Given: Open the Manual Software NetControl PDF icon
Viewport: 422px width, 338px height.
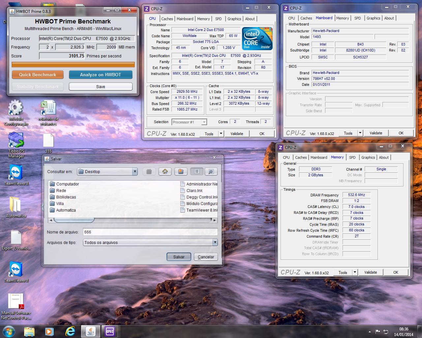Looking at the screenshot, I should tap(16, 306).
